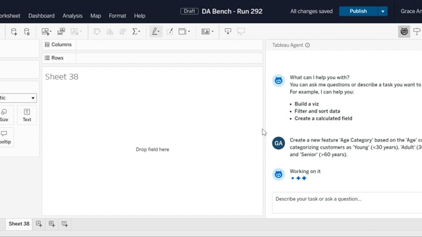
Task: Click the Tableau Agent info icon
Action: [x=307, y=45]
